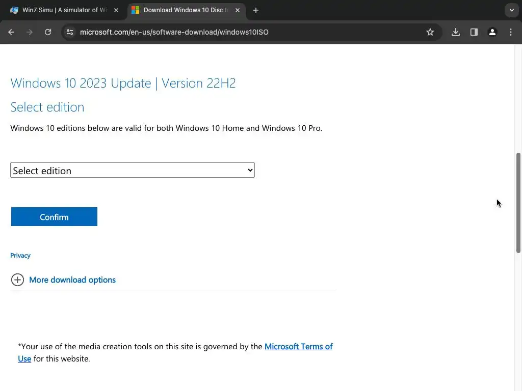The image size is (522, 391).
Task: Click the Windows 10 2023 Update heading
Action: pyautogui.click(x=123, y=83)
